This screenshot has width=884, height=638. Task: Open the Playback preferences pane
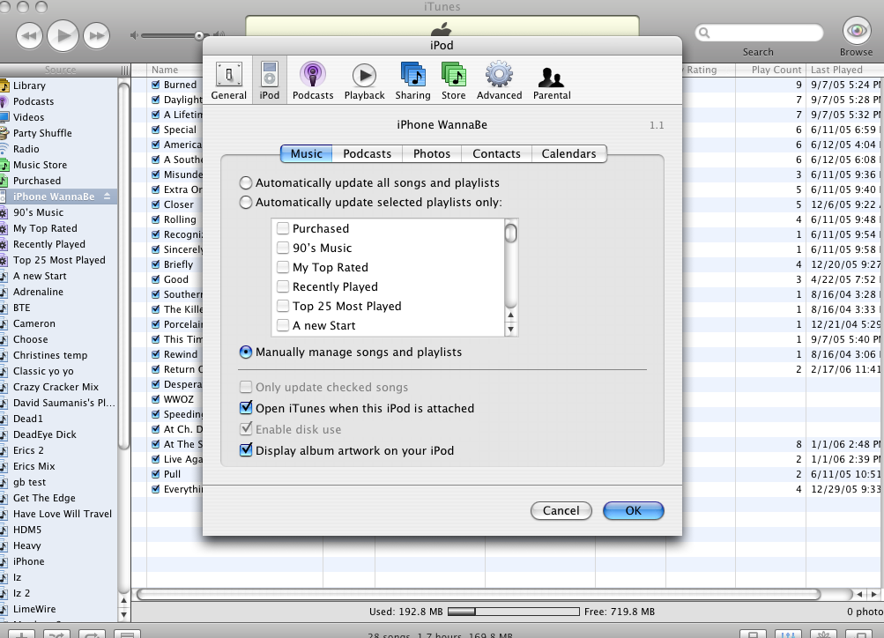pyautogui.click(x=364, y=81)
